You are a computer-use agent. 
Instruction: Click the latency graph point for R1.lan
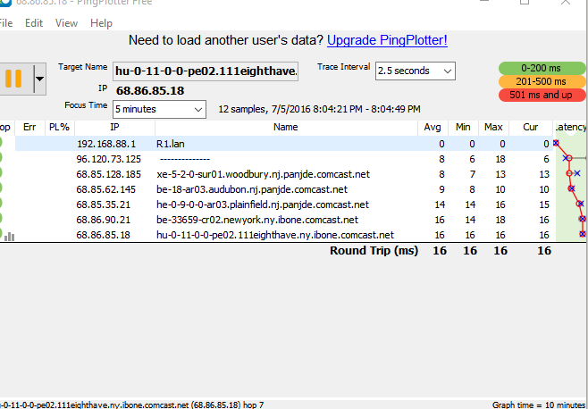click(x=556, y=143)
